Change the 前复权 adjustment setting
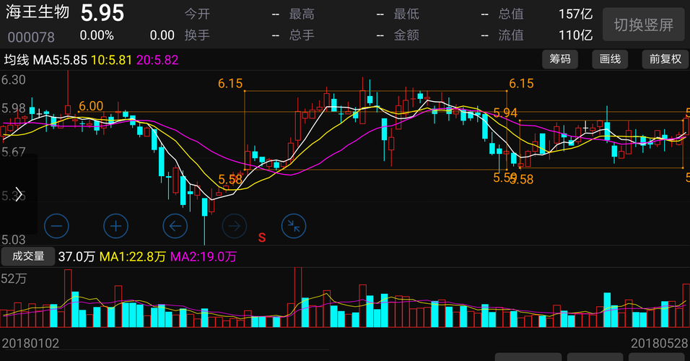Viewport: 690px width, 361px height. point(665,59)
